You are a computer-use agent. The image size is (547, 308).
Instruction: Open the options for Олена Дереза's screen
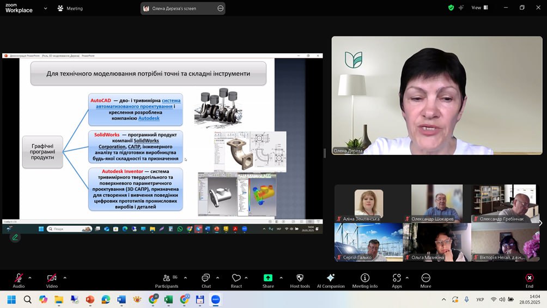click(220, 8)
